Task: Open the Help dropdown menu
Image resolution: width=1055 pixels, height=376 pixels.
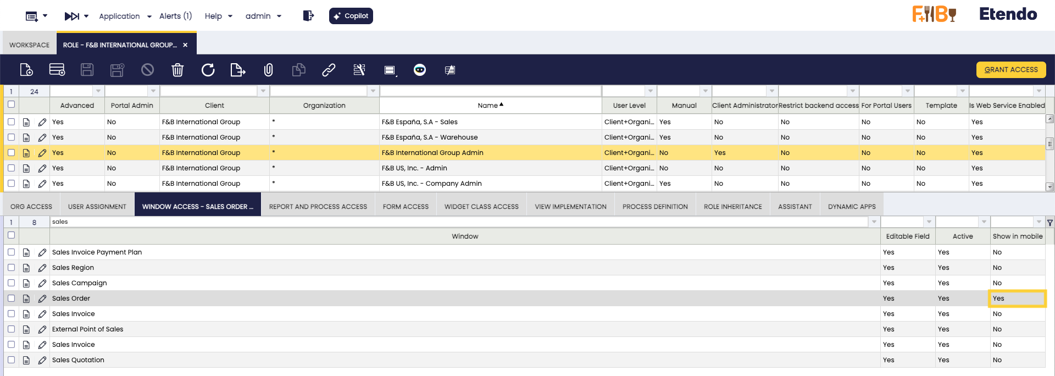Action: (219, 16)
